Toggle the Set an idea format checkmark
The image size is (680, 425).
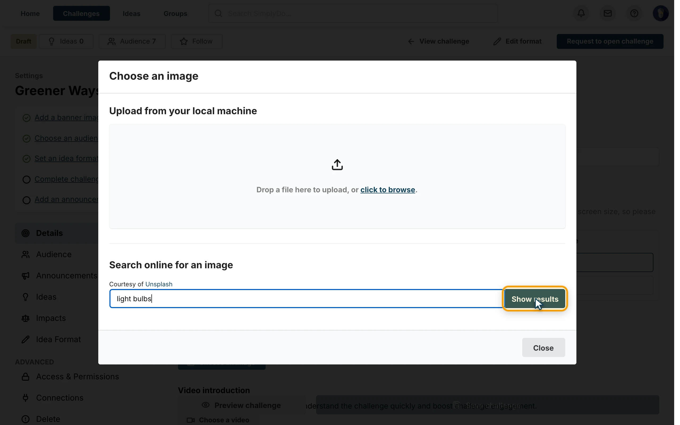tap(26, 159)
